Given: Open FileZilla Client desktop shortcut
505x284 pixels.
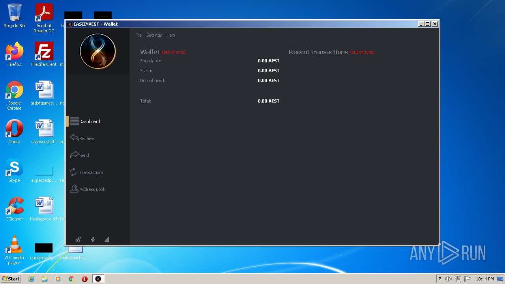Looking at the screenshot, I should (44, 54).
